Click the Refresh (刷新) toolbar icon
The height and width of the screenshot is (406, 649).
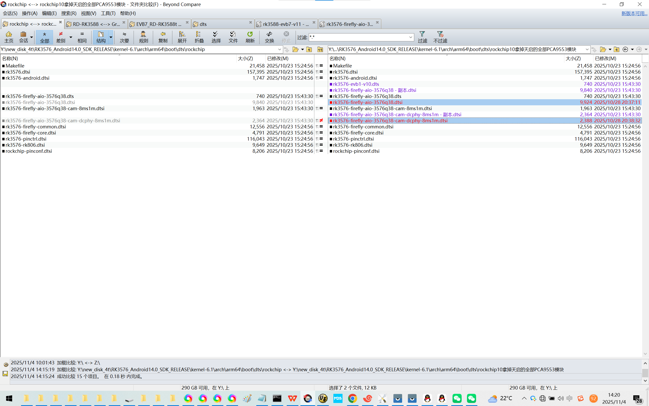coord(250,37)
